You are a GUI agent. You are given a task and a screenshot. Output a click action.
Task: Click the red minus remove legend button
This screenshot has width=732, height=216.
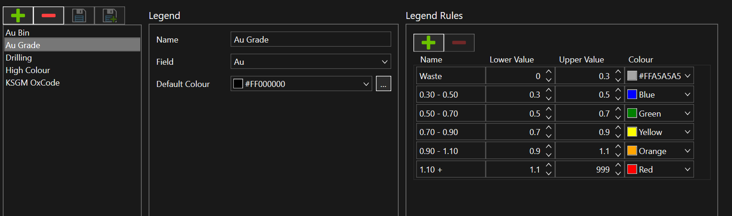click(49, 16)
